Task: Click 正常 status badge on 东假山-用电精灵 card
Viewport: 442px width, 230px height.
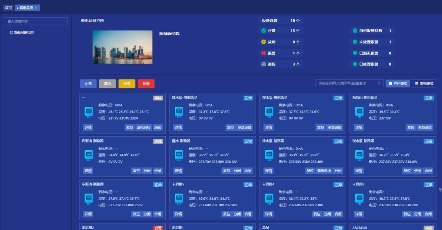Action: [x=429, y=98]
